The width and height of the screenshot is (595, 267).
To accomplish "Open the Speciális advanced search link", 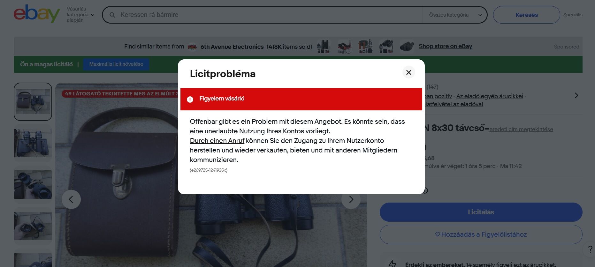I will 573,15.
